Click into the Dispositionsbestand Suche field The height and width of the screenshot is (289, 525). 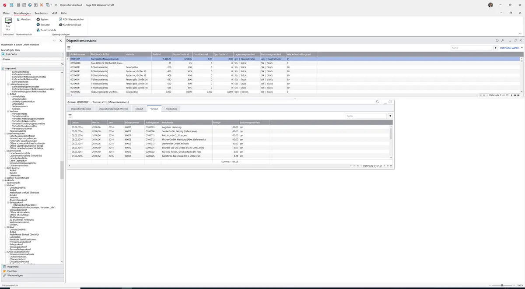click(x=472, y=48)
